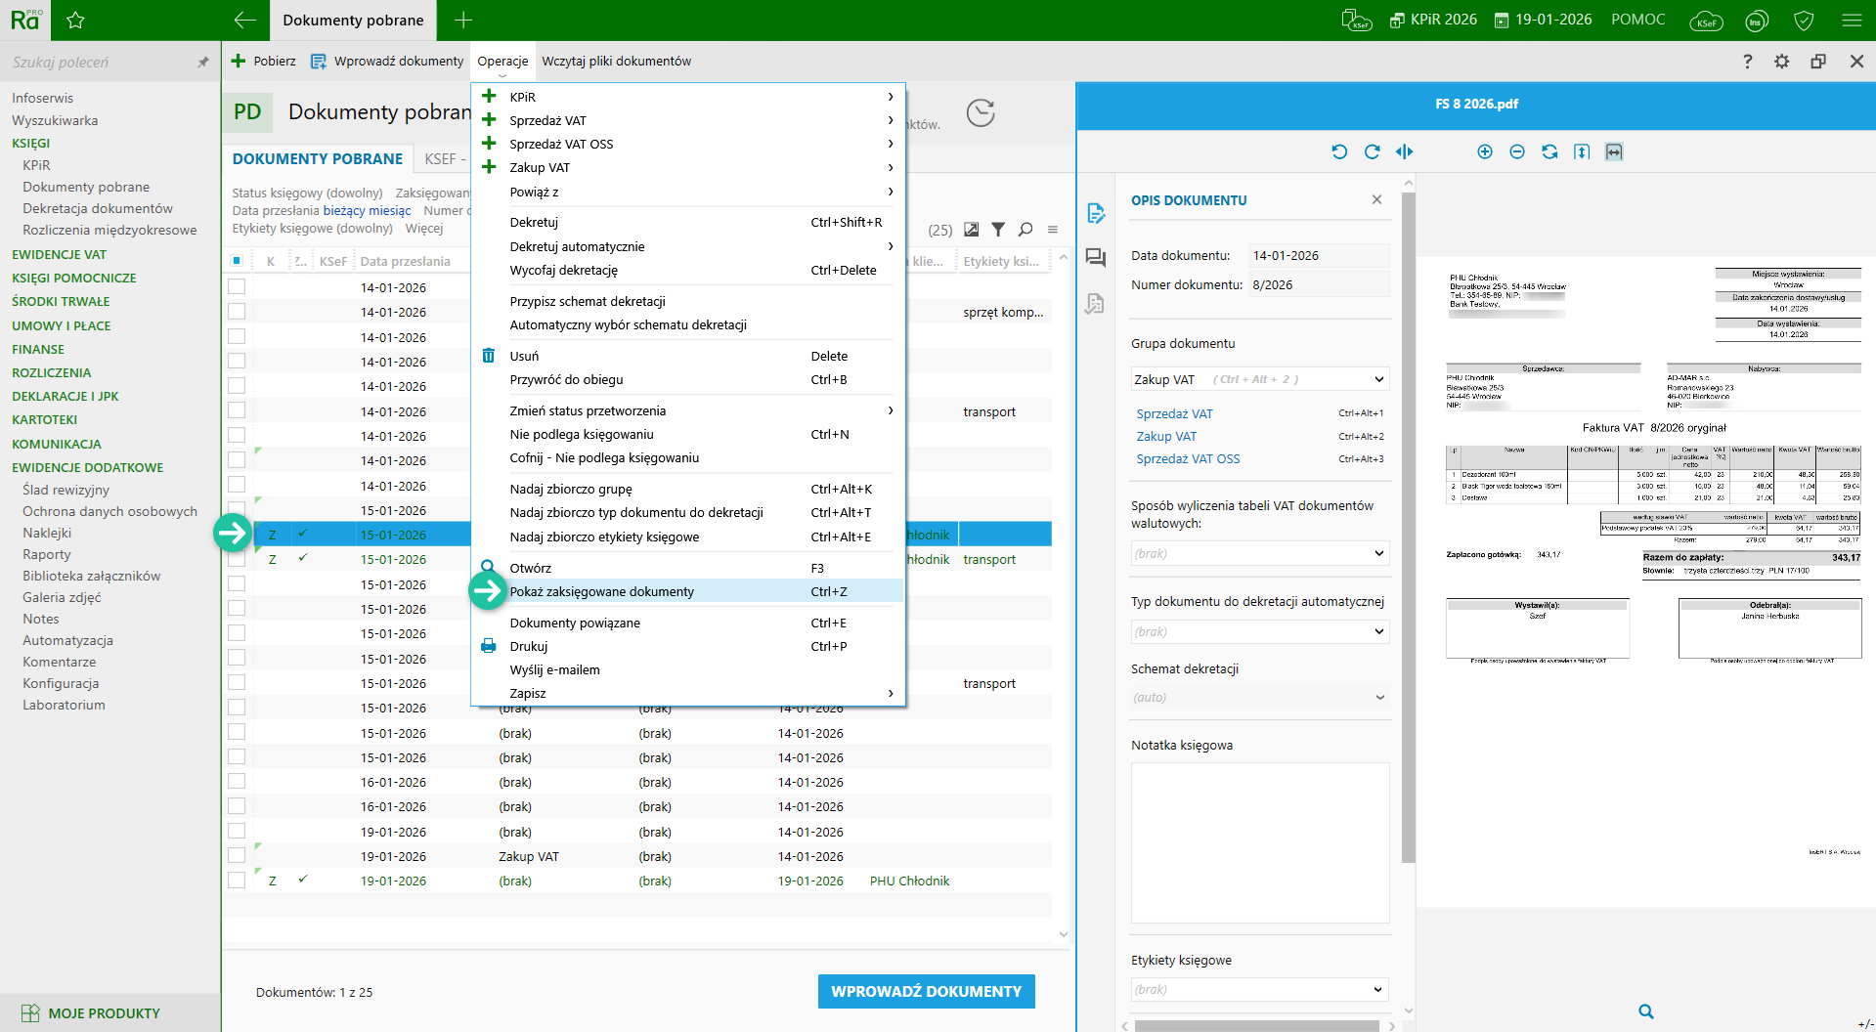Expand the Grupa dokumentu Zakup VAT dropdown
This screenshot has height=1032, width=1876.
coord(1378,379)
